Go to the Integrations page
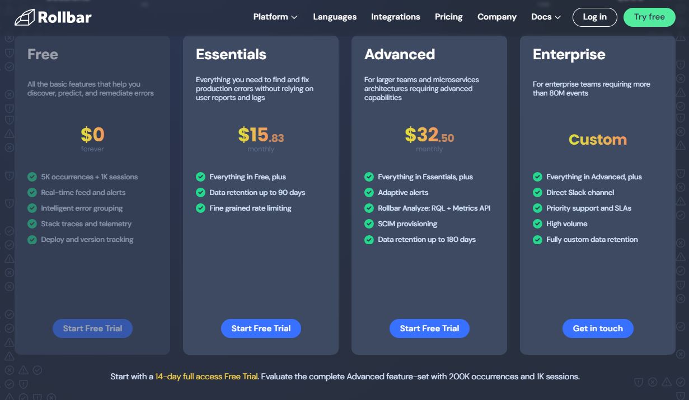689x400 pixels. 395,17
